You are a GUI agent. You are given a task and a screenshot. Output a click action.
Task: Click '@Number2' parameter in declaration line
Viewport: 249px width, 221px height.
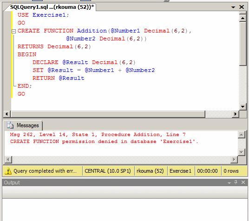point(81,39)
